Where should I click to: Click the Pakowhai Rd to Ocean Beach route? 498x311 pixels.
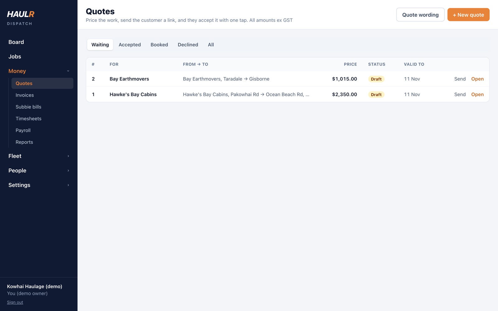click(x=246, y=95)
